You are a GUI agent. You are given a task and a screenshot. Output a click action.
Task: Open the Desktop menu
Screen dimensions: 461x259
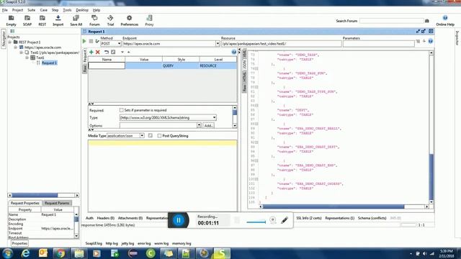coord(82,10)
